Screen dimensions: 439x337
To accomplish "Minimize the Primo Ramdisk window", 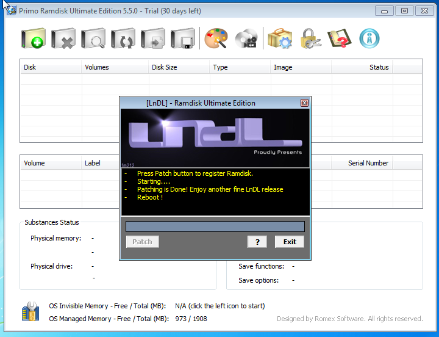I will pos(384,11).
